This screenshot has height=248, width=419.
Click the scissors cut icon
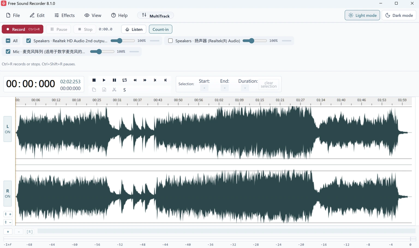tap(114, 90)
